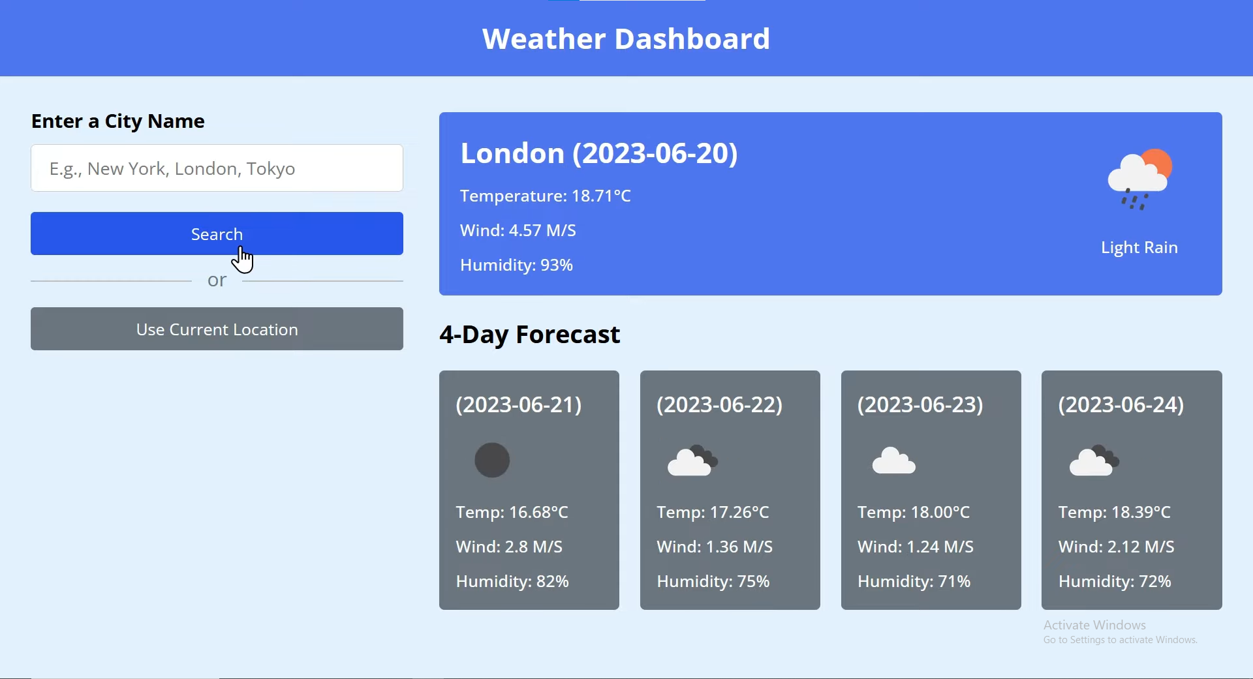Click the Light Rain label text

tap(1138, 247)
